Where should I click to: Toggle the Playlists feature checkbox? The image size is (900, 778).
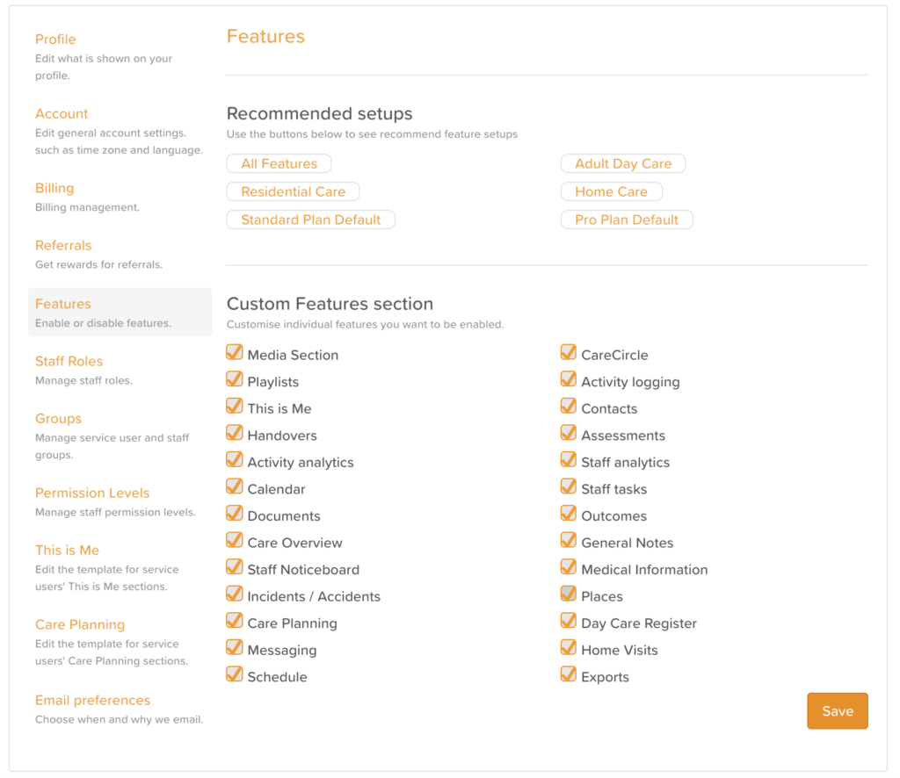(235, 380)
